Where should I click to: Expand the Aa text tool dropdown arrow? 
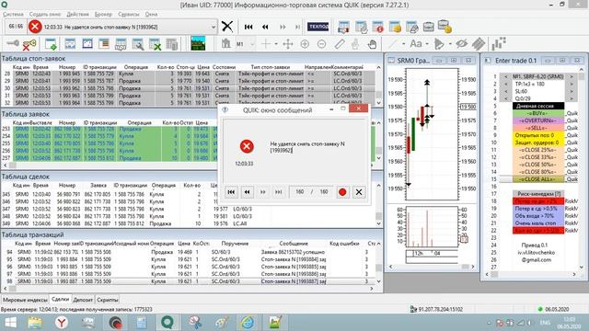click(427, 44)
